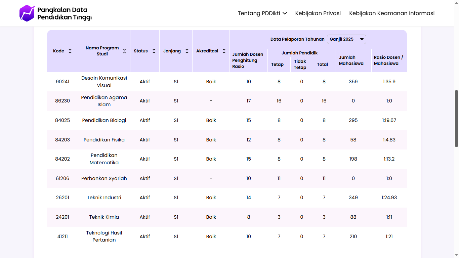Click the code 41211 cell
459x258 pixels.
(x=62, y=236)
